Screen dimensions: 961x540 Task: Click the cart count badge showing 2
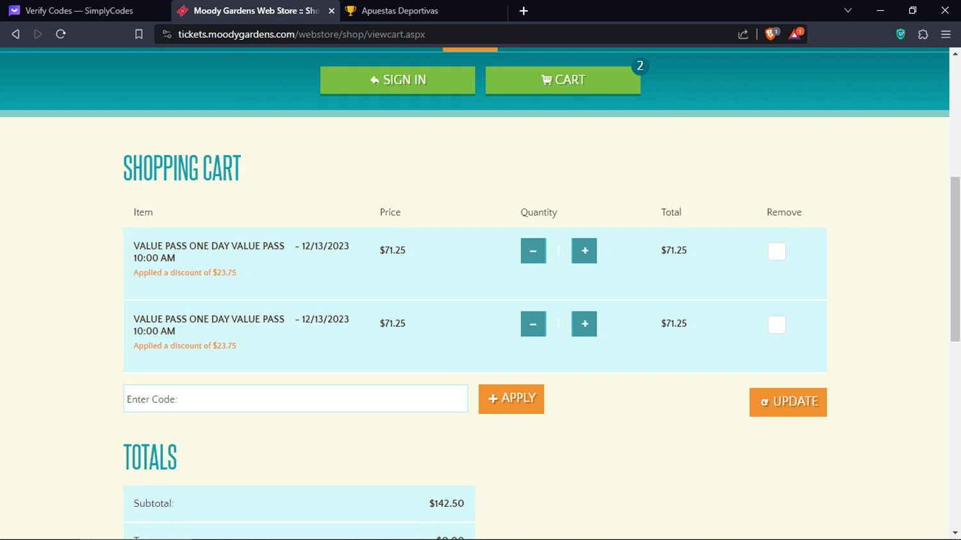[639, 66]
